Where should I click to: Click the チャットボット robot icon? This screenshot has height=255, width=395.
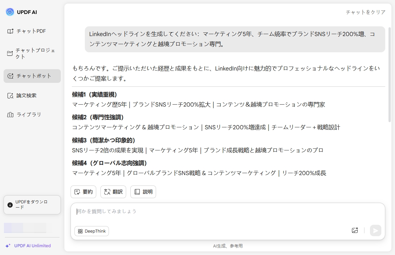pyautogui.click(x=10, y=76)
